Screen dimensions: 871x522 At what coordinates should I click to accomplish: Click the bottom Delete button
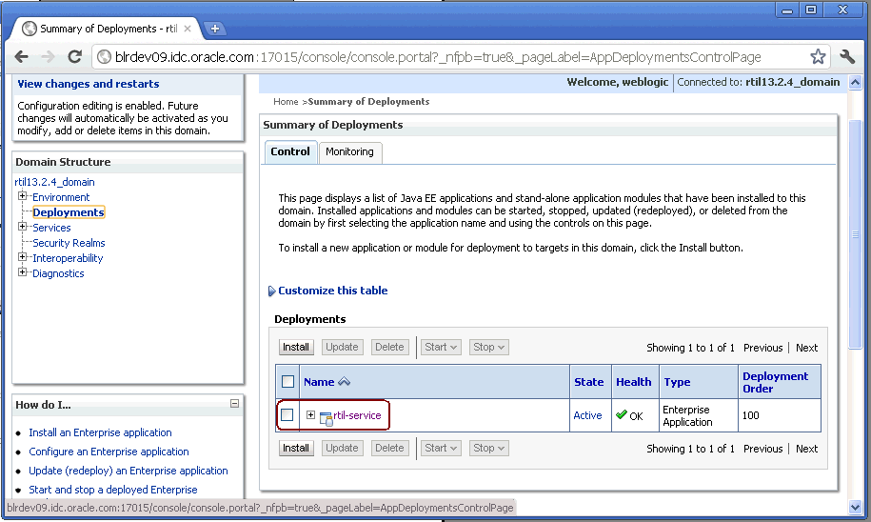coord(389,448)
